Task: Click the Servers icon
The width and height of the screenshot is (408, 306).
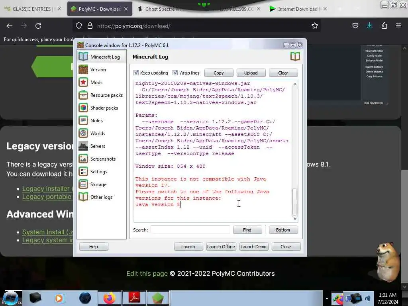Action: 83,146
